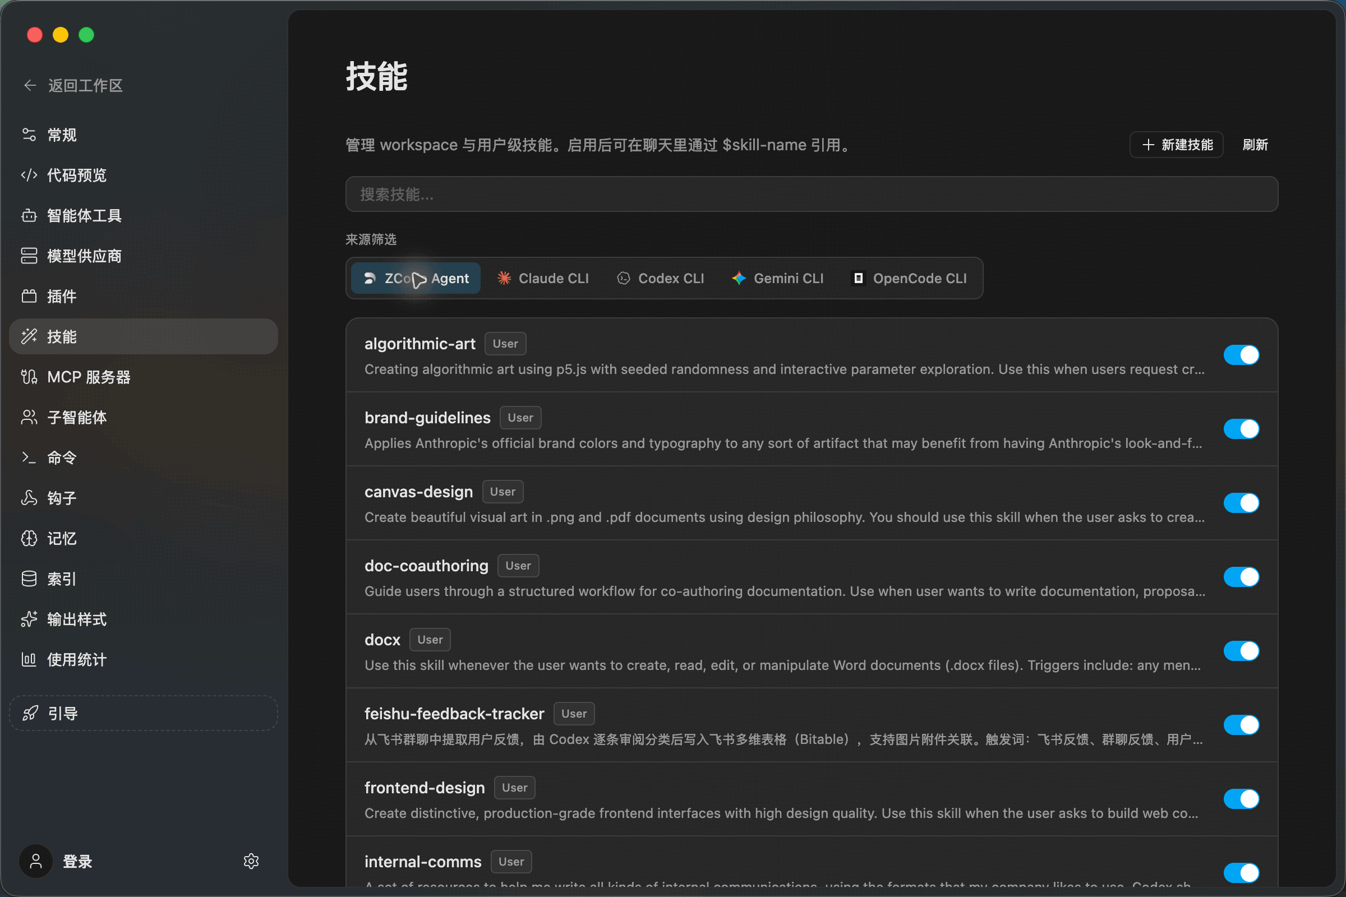Go to the 模型供应商 settings section
Image resolution: width=1346 pixels, height=897 pixels.
[x=143, y=256]
